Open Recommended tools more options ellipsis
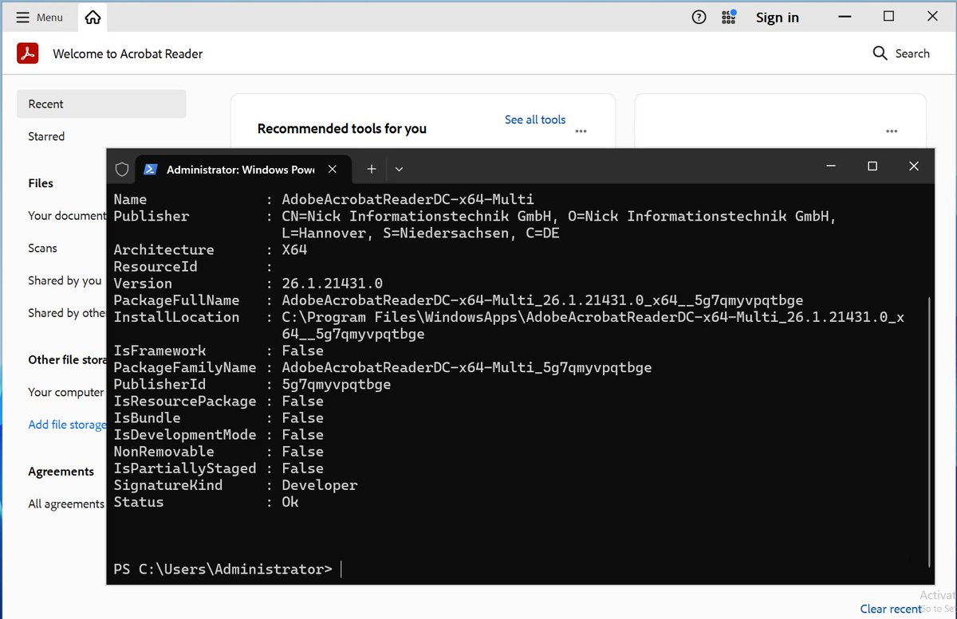Screen dimensions: 957x619 581,131
